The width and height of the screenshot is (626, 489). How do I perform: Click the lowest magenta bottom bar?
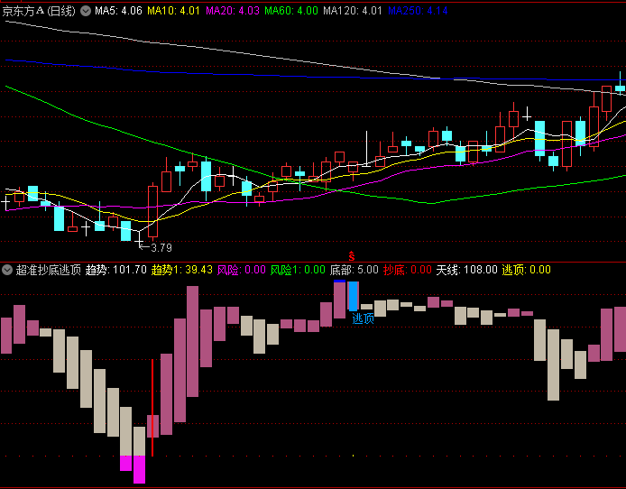point(139,469)
